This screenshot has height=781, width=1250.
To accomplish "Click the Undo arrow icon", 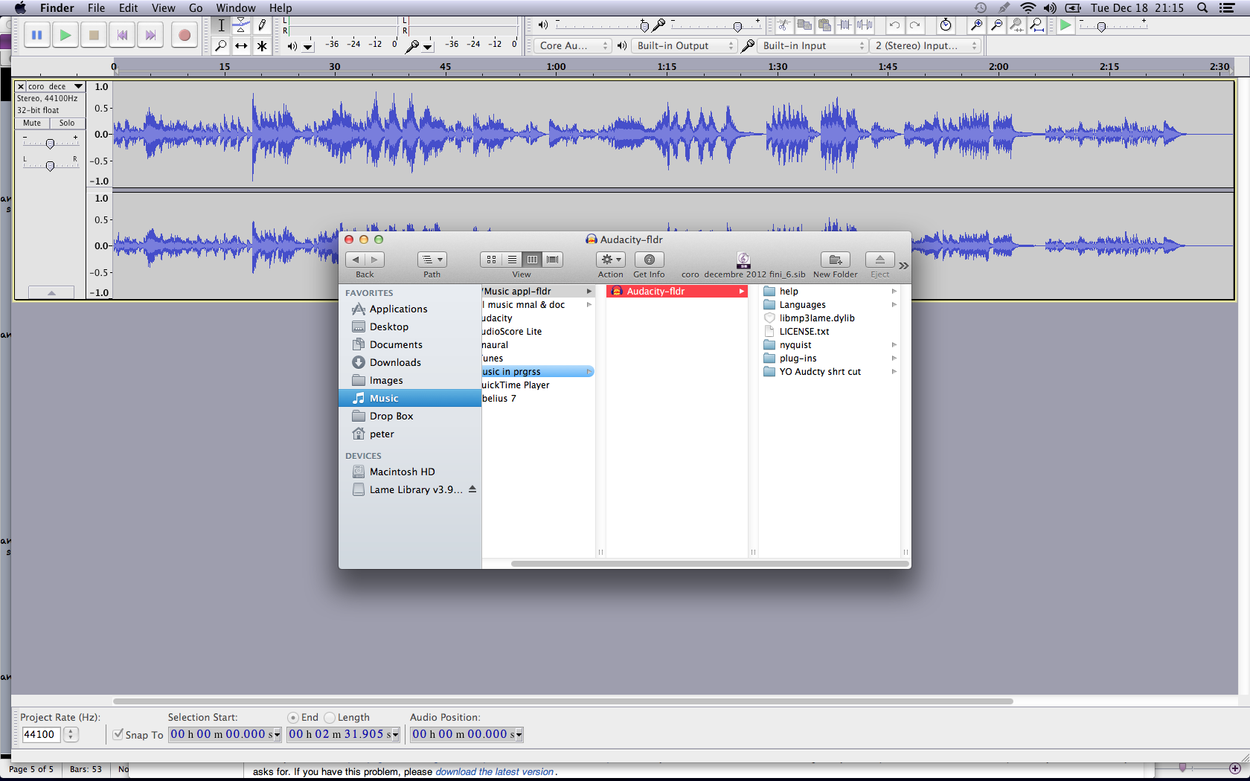I will pos(894,25).
